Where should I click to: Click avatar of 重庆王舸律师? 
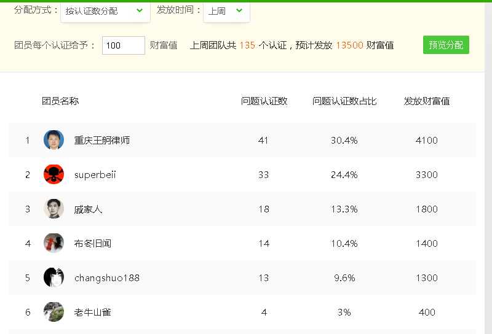pos(54,140)
